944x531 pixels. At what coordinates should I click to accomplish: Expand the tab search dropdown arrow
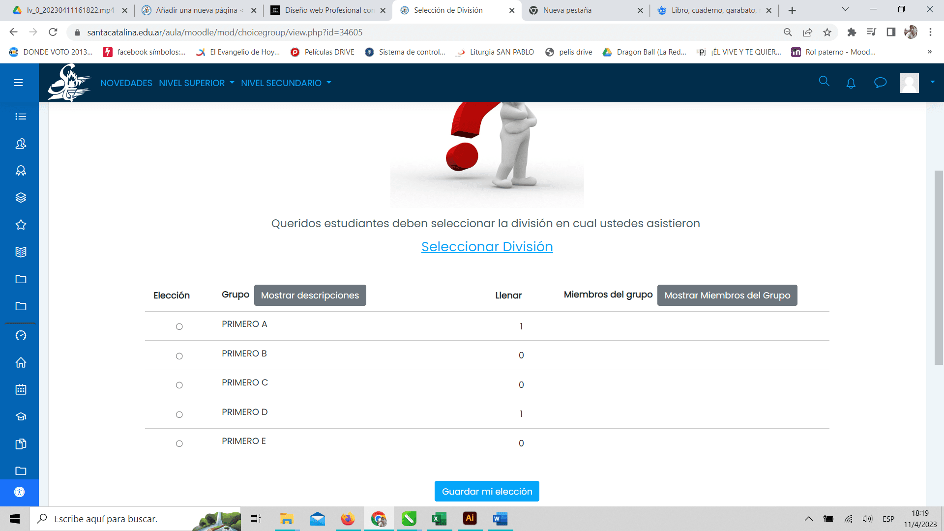point(845,9)
